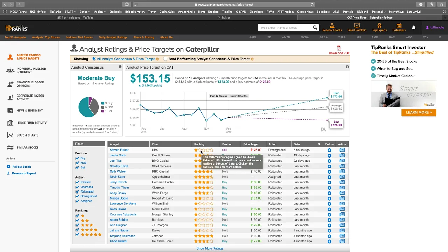Screen dimensions: 448x252
Task: Switch to the Twitter browser tab
Action: click(x=224, y=17)
